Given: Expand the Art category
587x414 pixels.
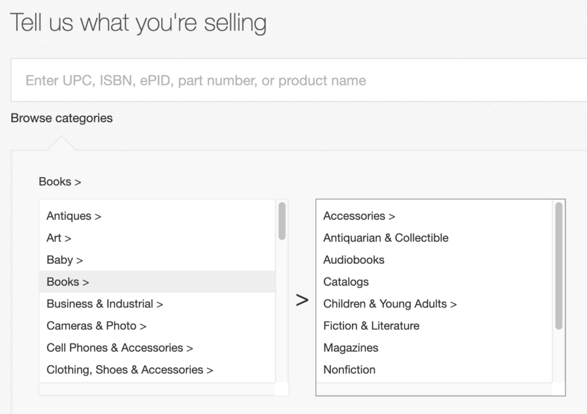Looking at the screenshot, I should click(x=157, y=238).
